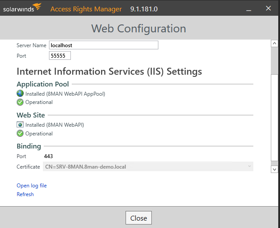This screenshot has width=280, height=228.
Task: Click the green checkmark under Application Pool
Action: coord(20,102)
